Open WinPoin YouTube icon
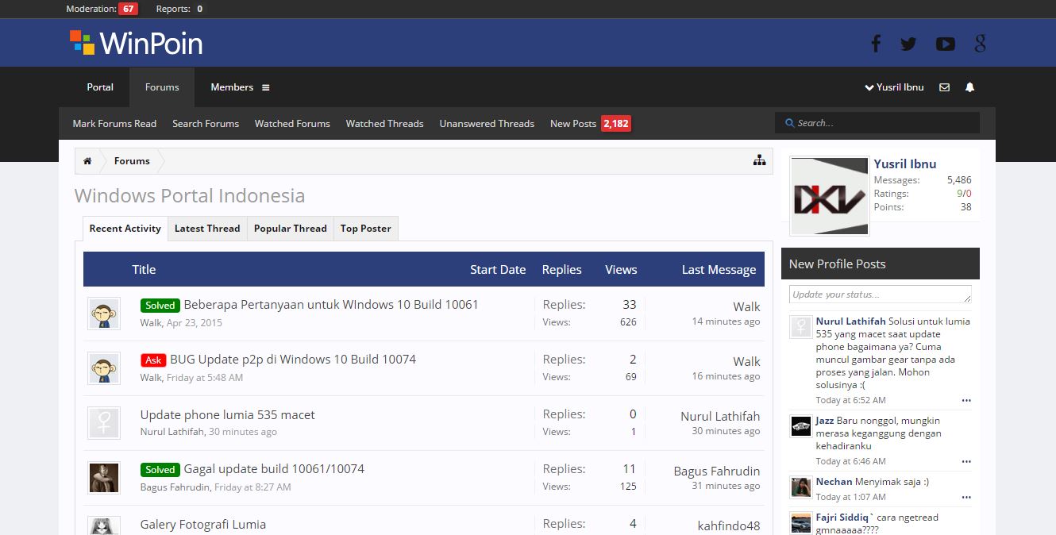This screenshot has height=535, width=1056. tap(945, 44)
